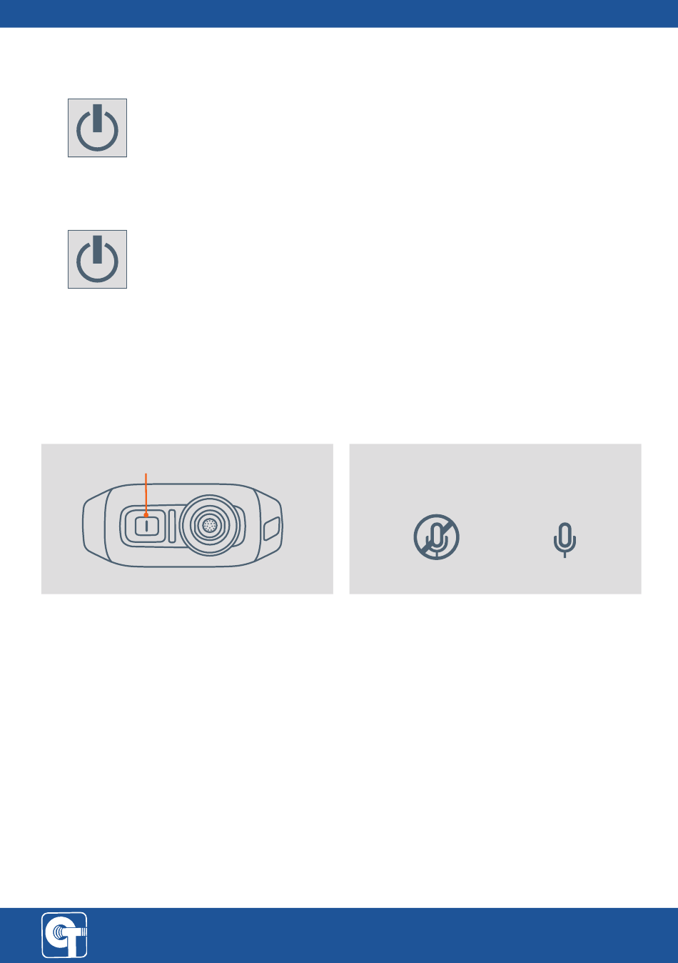678x963 pixels.
Task: Select the left gray camera diagram panel
Action: 187,519
